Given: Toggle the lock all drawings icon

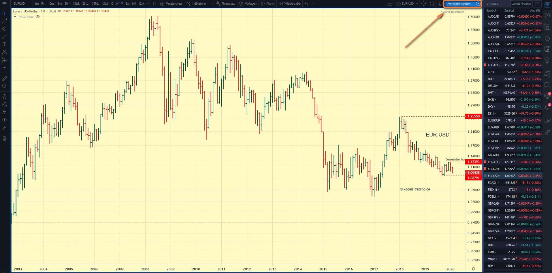Looking at the screenshot, I should (5, 112).
